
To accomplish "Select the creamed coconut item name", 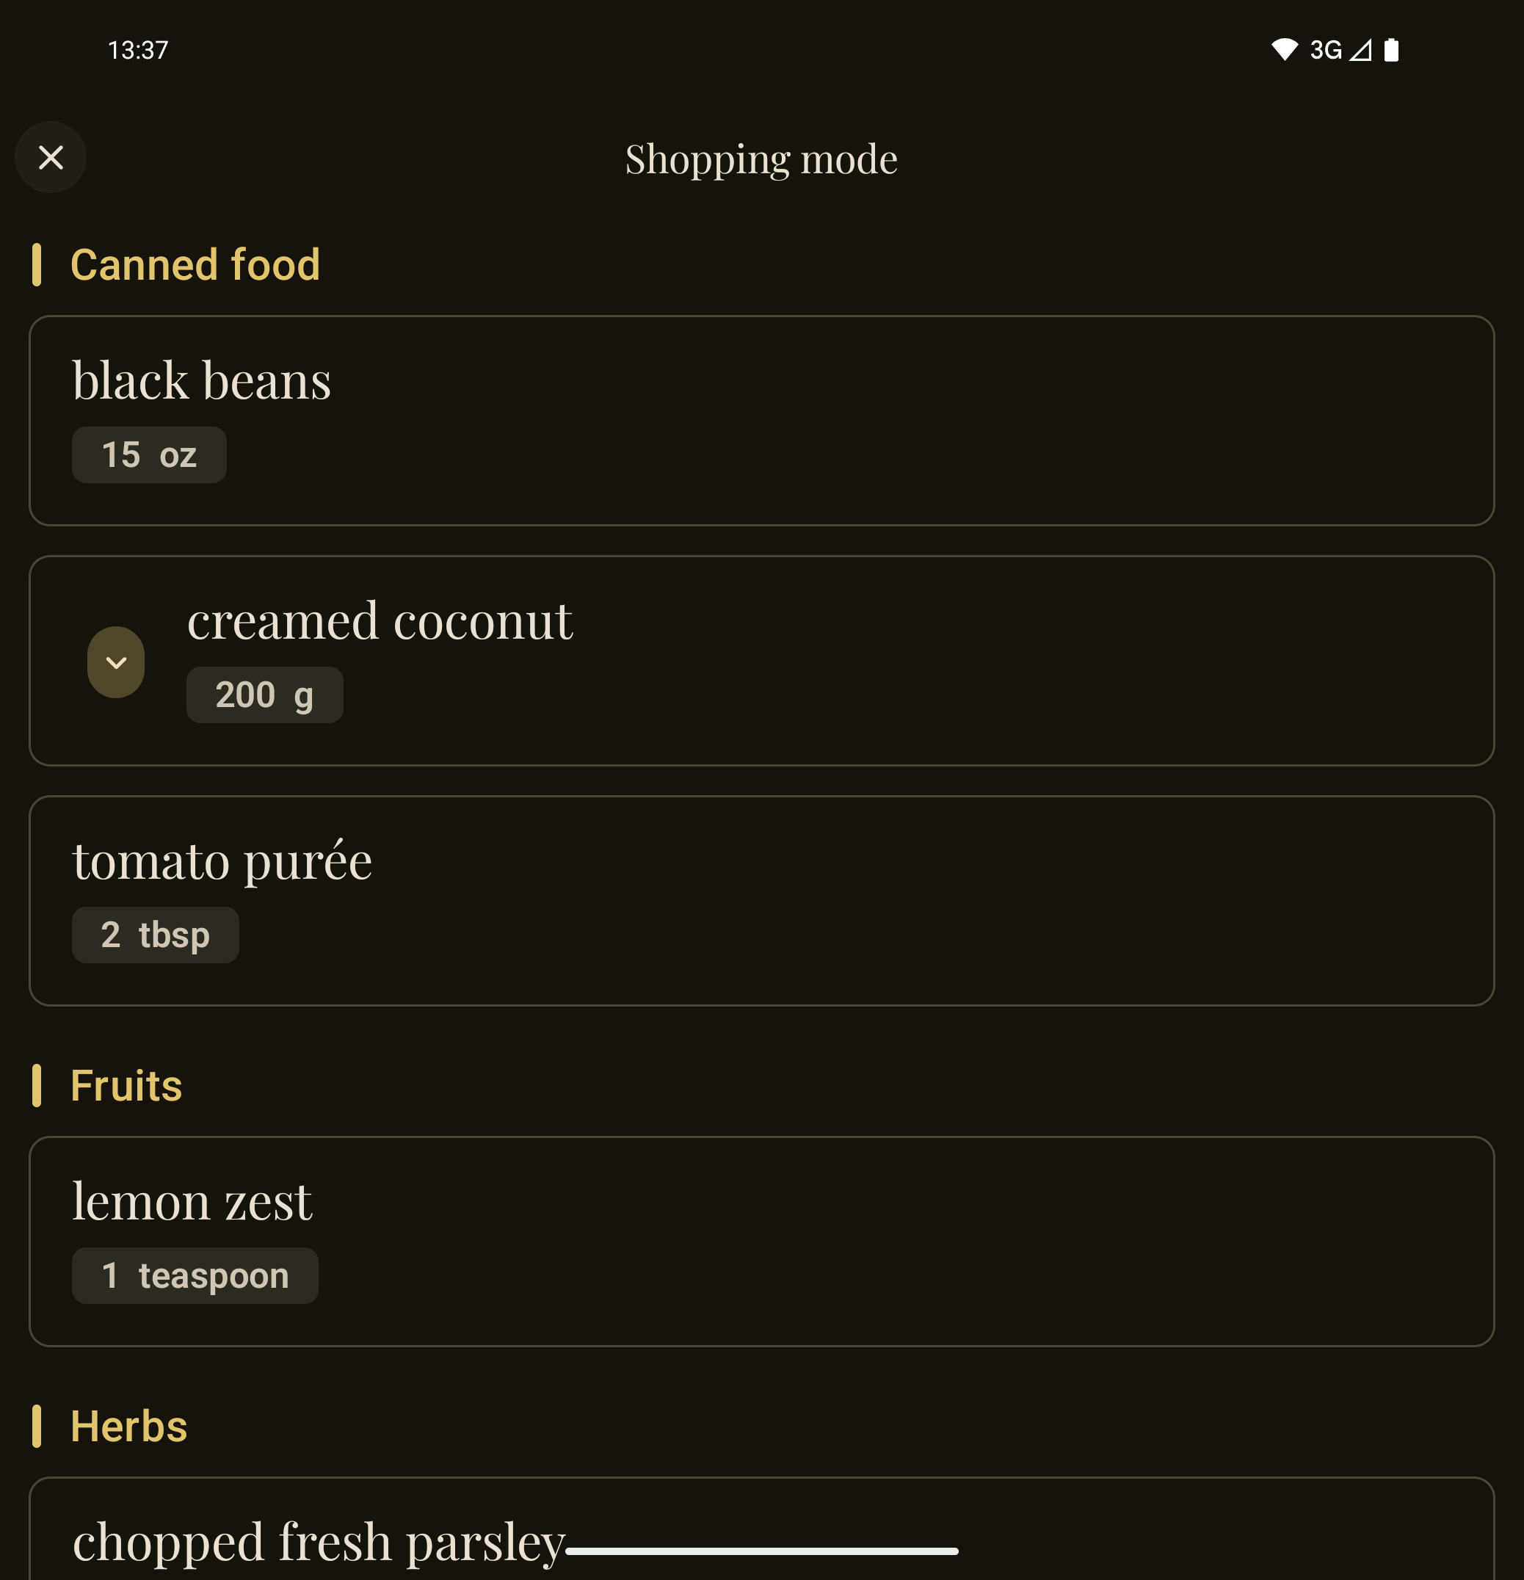I will pos(380,620).
